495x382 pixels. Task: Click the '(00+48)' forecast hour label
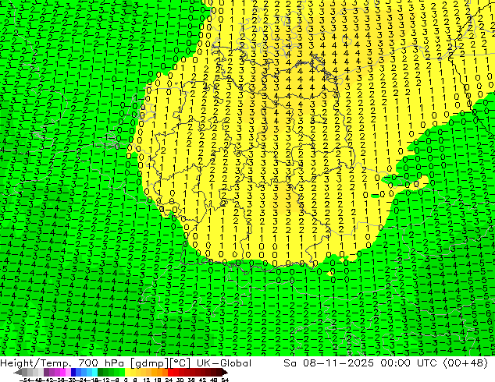click(x=465, y=363)
